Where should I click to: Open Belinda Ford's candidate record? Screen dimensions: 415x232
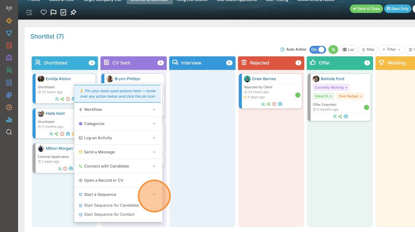click(332, 79)
